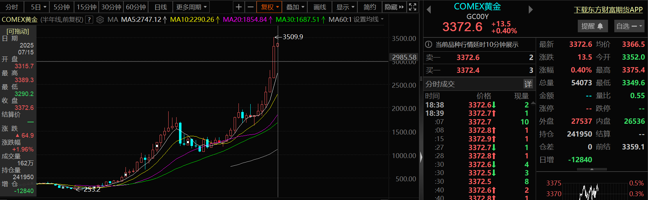
Task: Open the 叠加 overlay dropdown
Action: click(295, 7)
